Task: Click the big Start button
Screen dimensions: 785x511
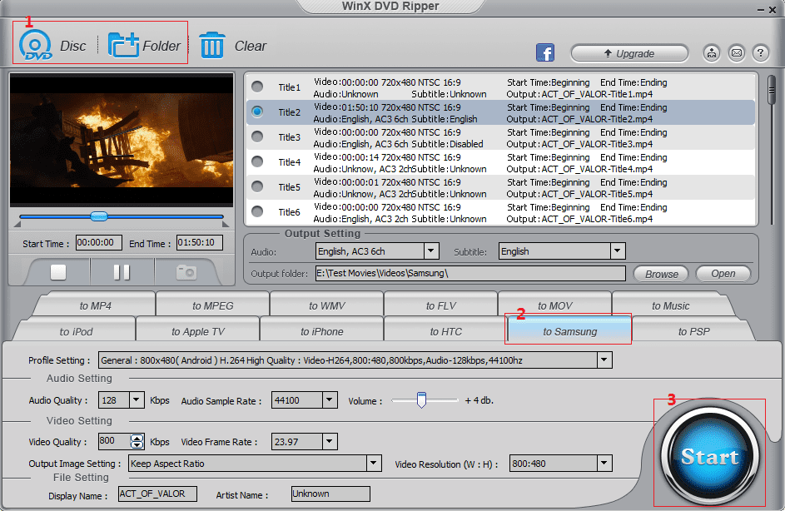Action: [x=709, y=456]
